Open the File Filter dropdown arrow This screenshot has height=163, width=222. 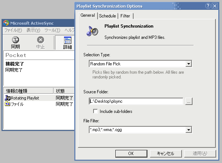tap(189, 130)
